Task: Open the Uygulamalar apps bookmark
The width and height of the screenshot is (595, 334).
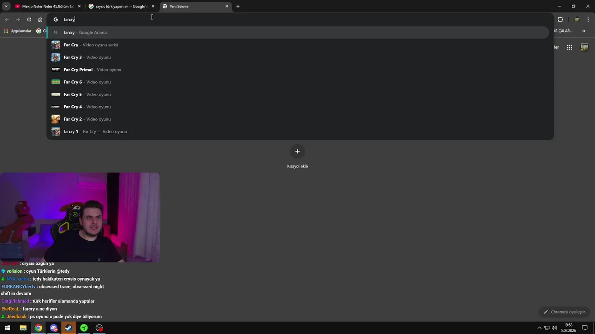Action: tap(17, 31)
